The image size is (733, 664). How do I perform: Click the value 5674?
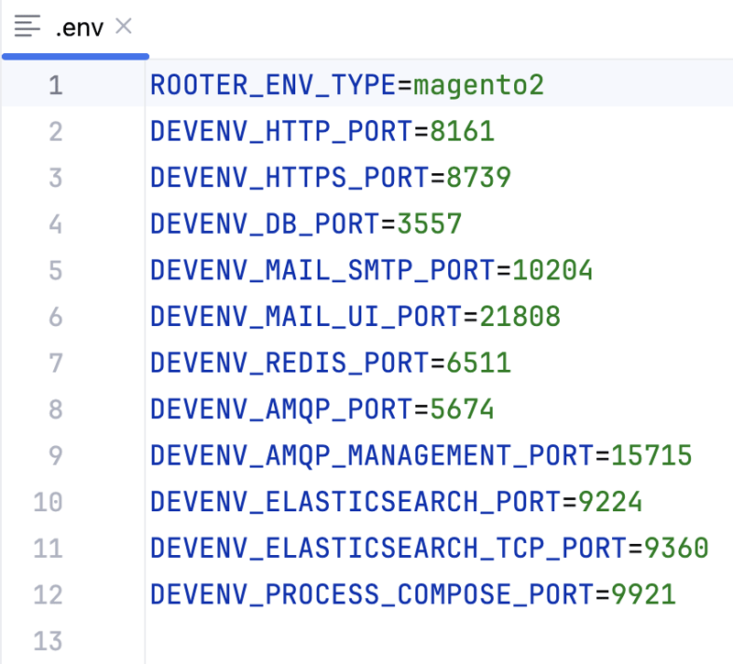pos(463,409)
